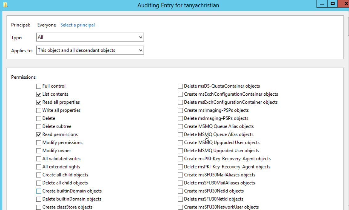The image size is (349, 210).
Task: Click the folder icon in title bar
Action: [5, 5]
